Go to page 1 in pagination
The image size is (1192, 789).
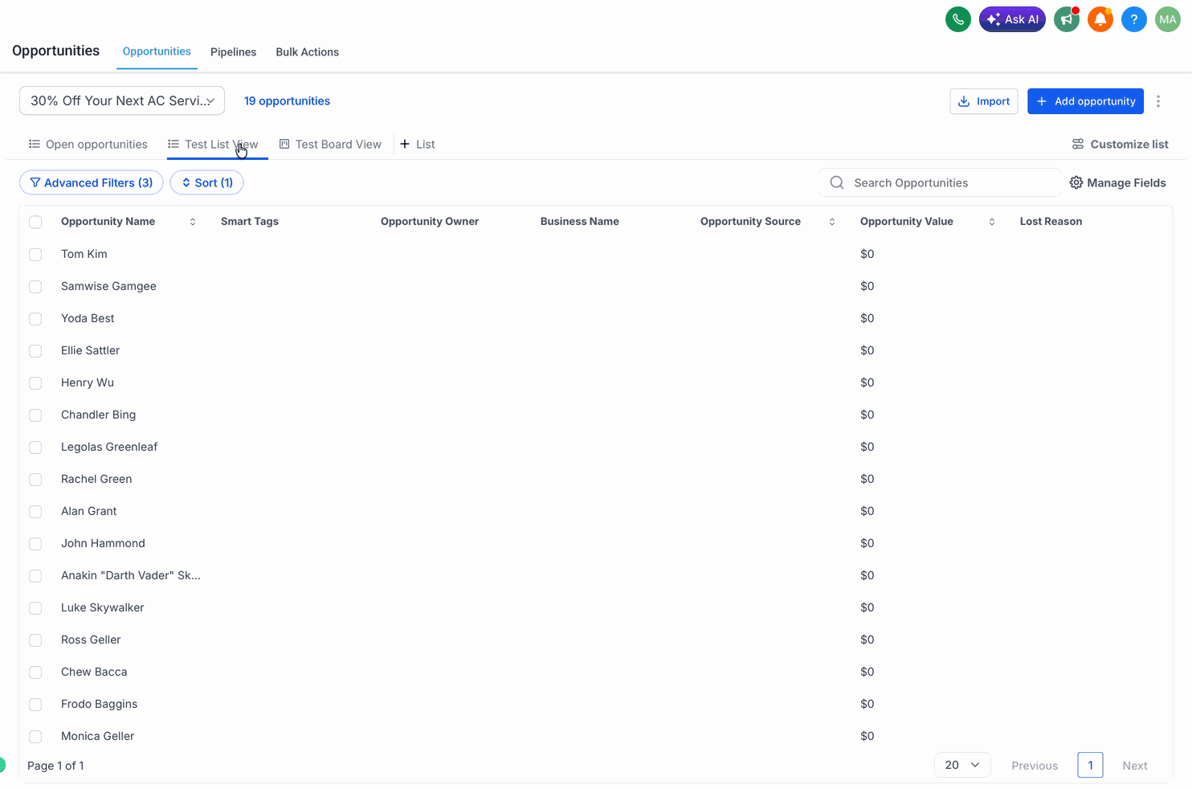tap(1090, 765)
